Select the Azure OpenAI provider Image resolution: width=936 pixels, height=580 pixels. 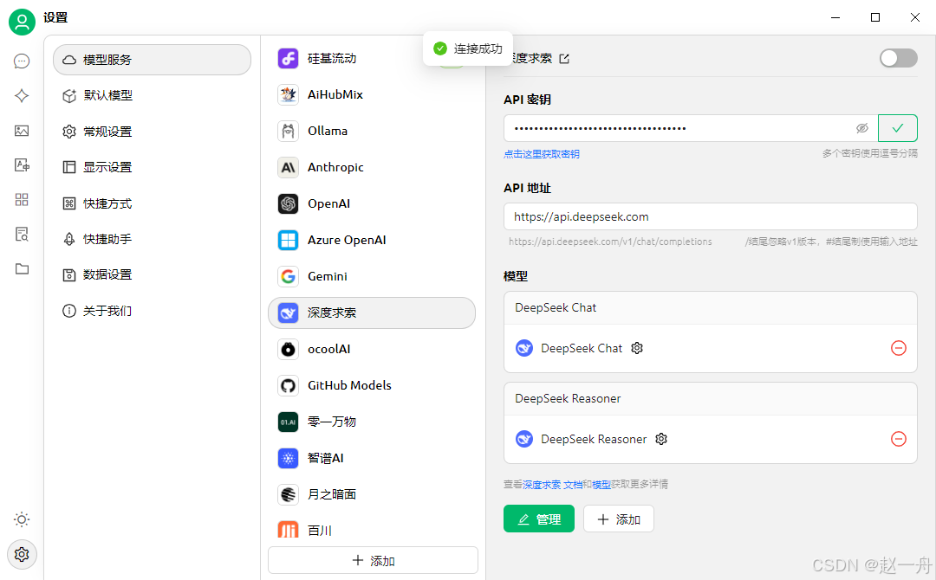point(371,241)
